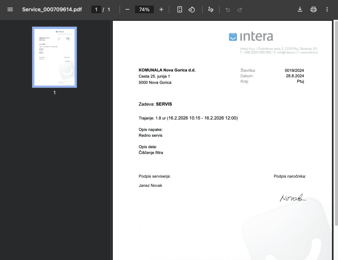The width and height of the screenshot is (338, 260).
Task: Click the 74% zoom level field
Action: [144, 10]
